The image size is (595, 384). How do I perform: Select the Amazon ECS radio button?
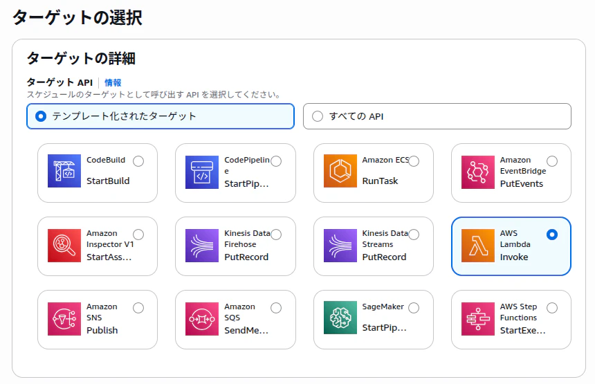[x=414, y=161]
